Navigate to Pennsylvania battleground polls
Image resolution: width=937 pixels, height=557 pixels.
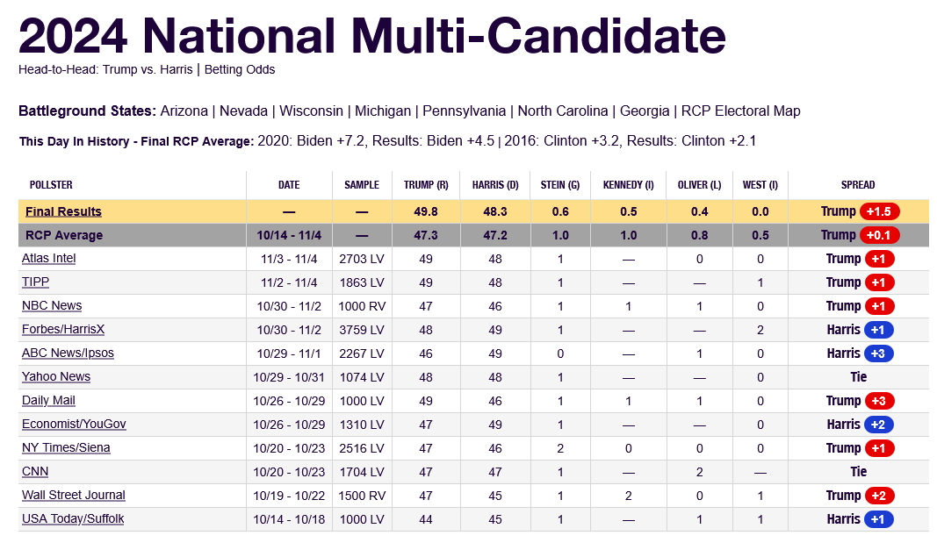click(464, 111)
